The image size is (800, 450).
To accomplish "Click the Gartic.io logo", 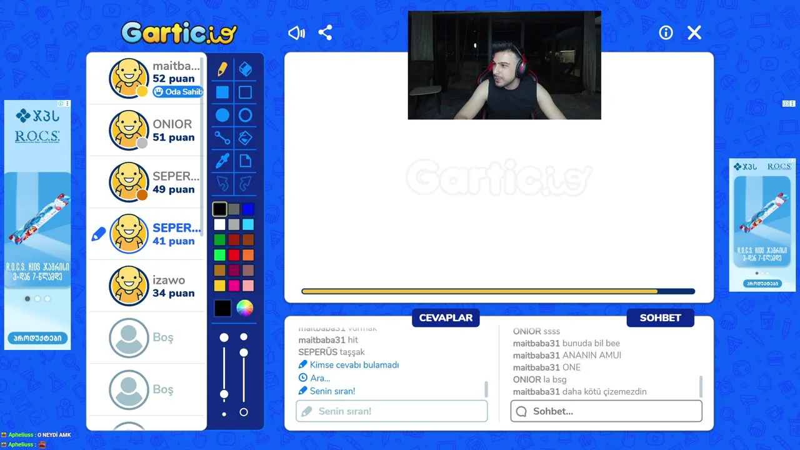I will tap(179, 32).
